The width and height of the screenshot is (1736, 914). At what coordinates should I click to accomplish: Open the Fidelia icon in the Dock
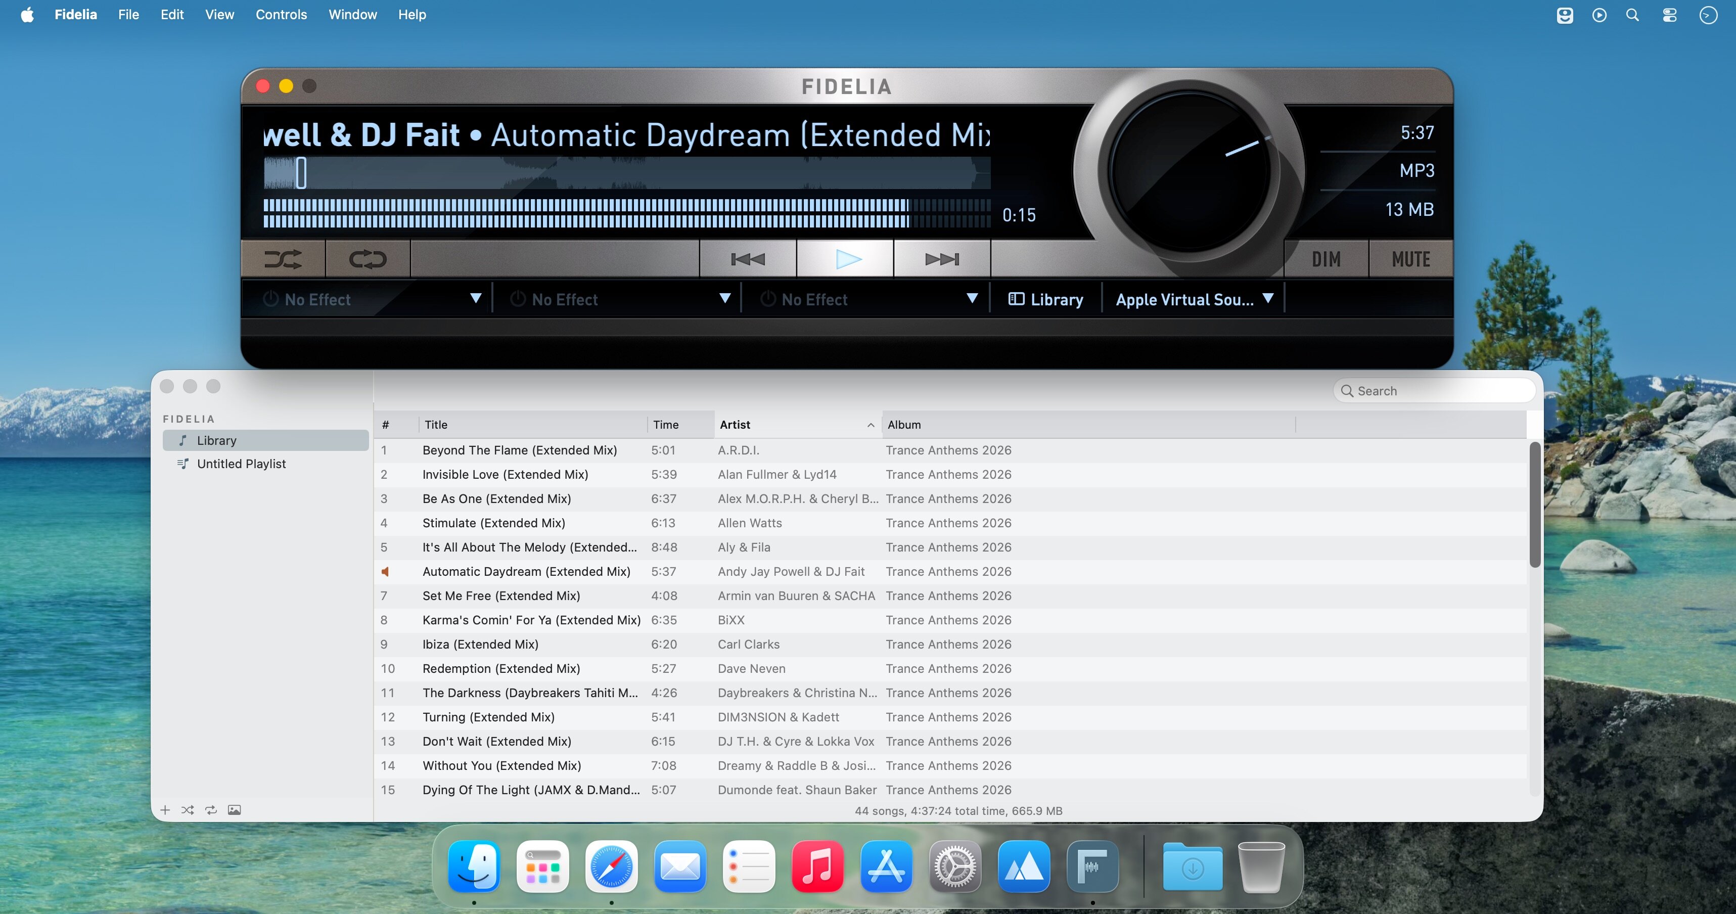point(1092,866)
